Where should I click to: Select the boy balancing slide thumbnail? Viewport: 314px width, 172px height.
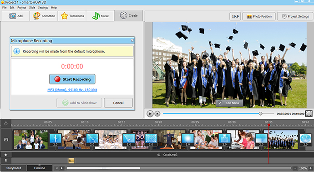[170, 140]
